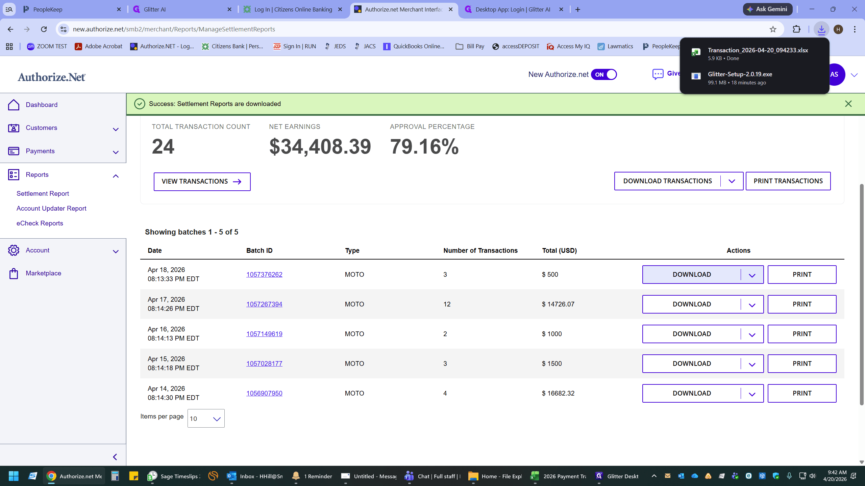865x486 pixels.
Task: Toggle the New Authorize.net switch off
Action: 604,75
